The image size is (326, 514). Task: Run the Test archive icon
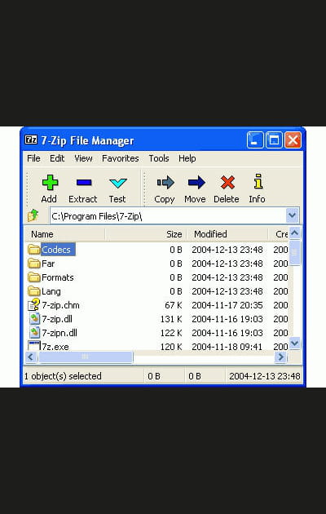tap(118, 183)
